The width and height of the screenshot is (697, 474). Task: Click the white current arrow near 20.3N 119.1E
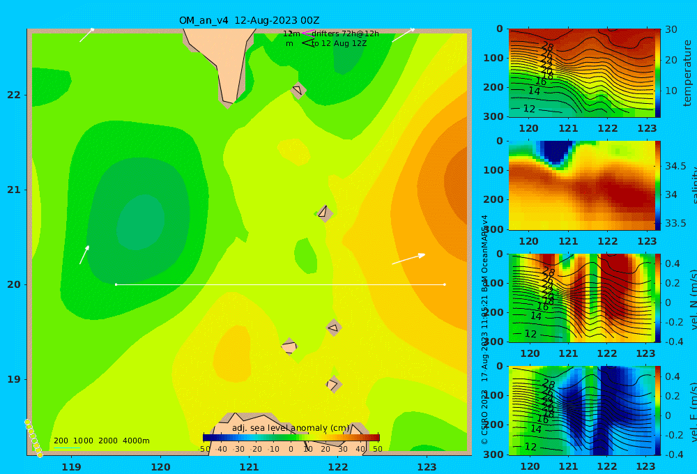click(x=84, y=255)
